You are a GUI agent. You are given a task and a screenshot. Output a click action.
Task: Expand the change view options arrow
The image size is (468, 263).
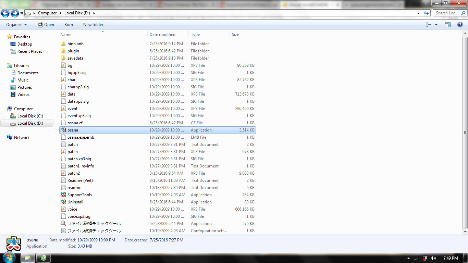pyautogui.click(x=436, y=25)
